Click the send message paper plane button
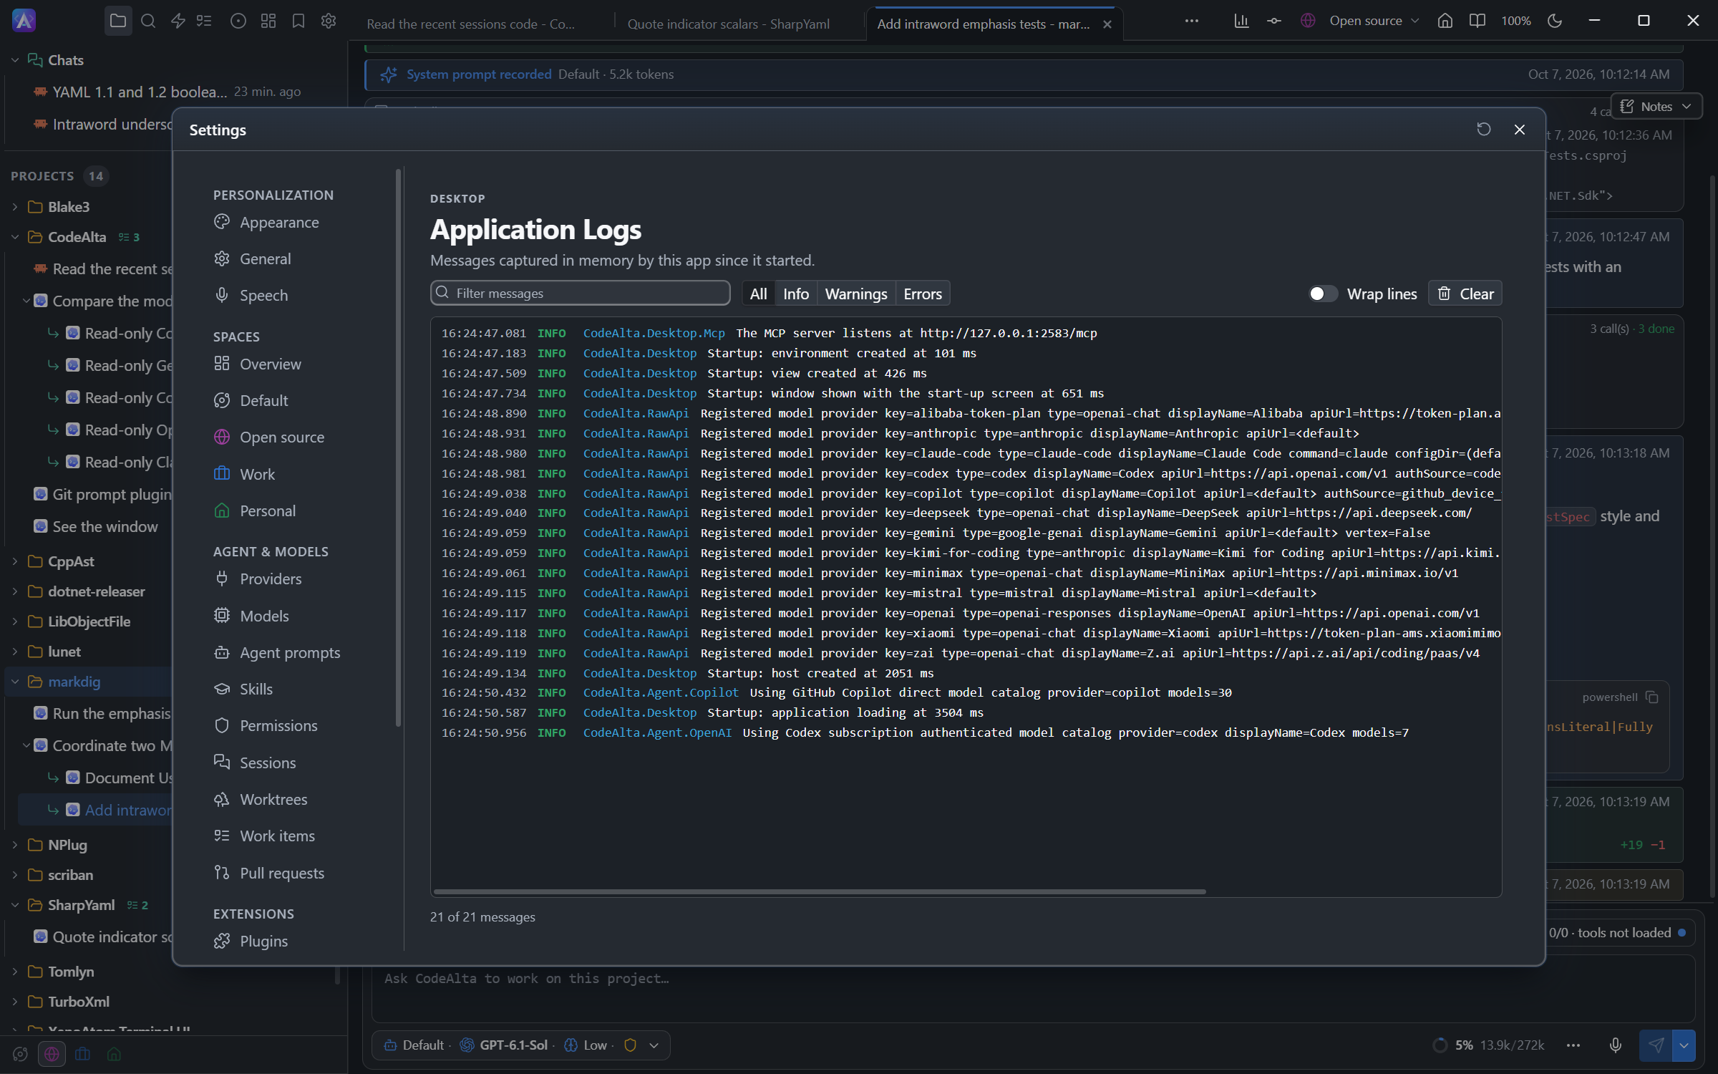This screenshot has height=1074, width=1718. tap(1656, 1045)
